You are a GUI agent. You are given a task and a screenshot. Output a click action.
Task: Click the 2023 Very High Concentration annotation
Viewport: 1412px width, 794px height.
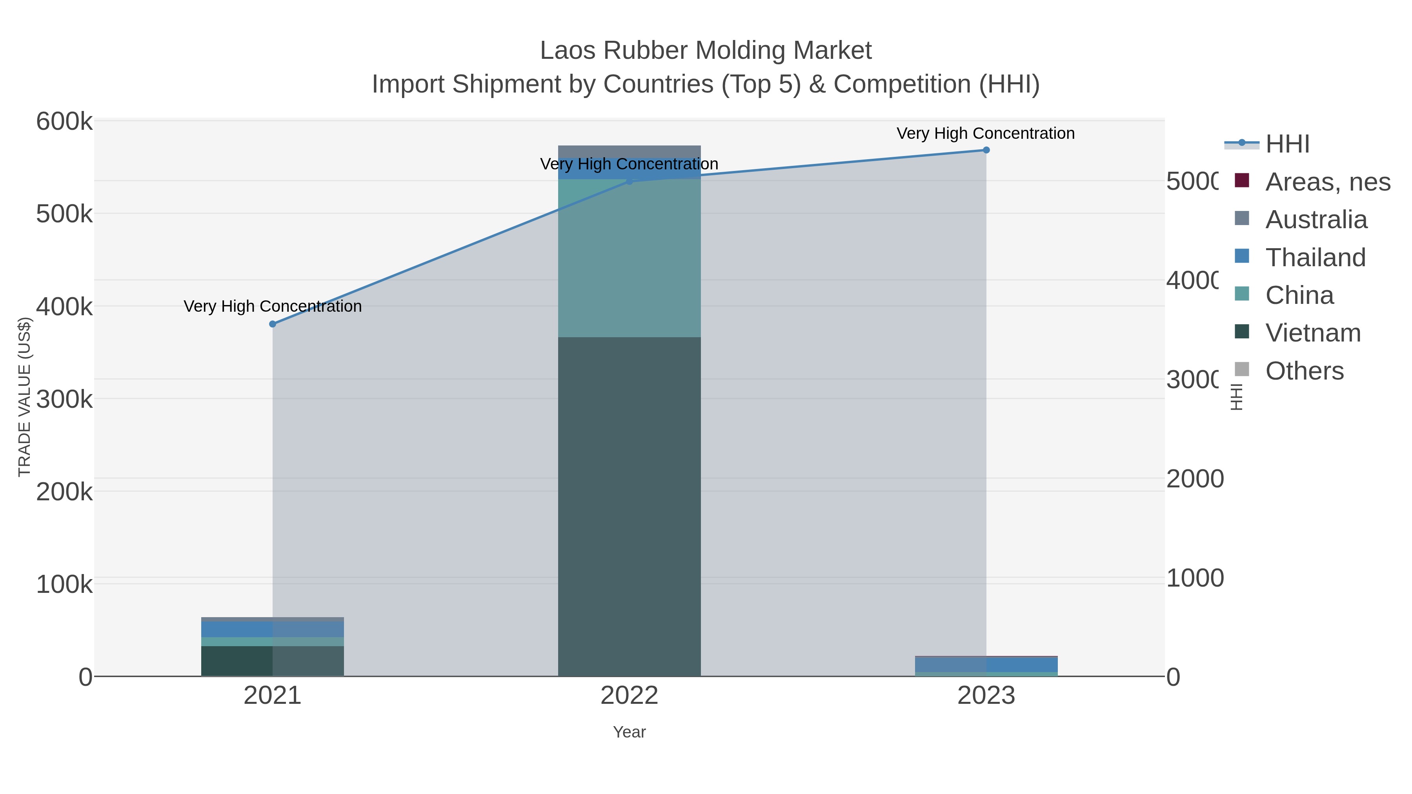point(986,133)
